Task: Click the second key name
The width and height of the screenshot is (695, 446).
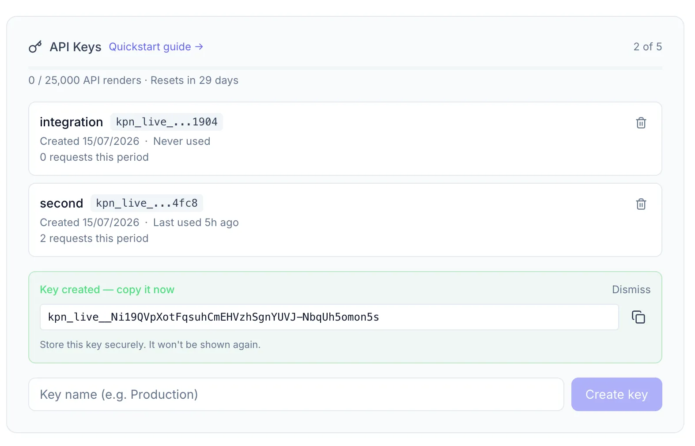Action: (61, 203)
